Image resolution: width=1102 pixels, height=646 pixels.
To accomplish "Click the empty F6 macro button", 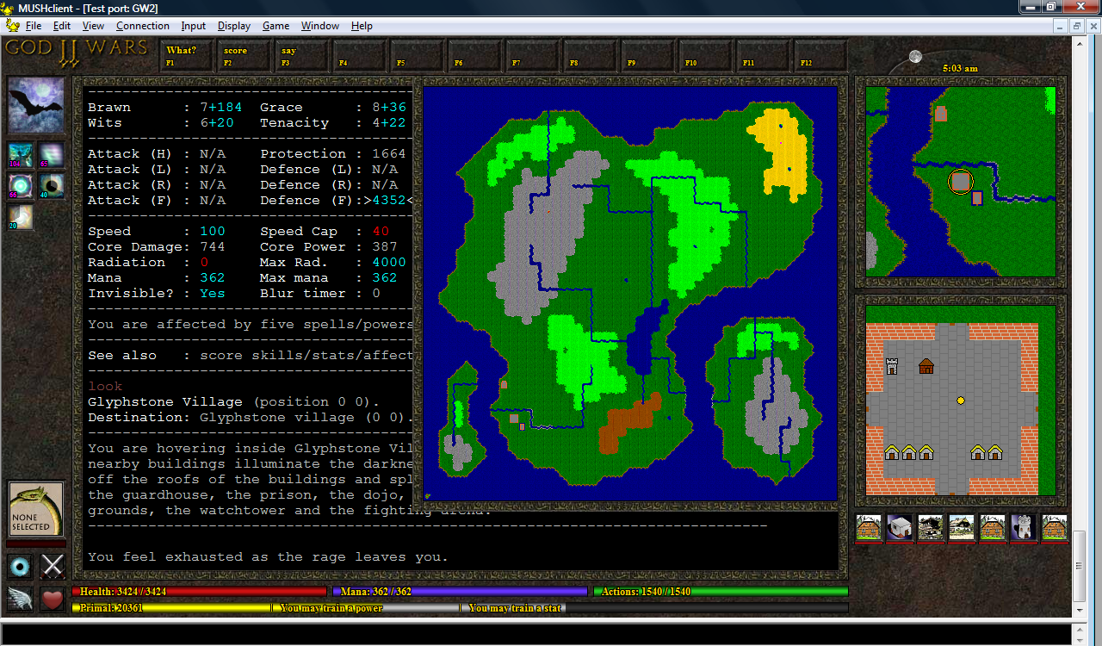I will click(475, 56).
